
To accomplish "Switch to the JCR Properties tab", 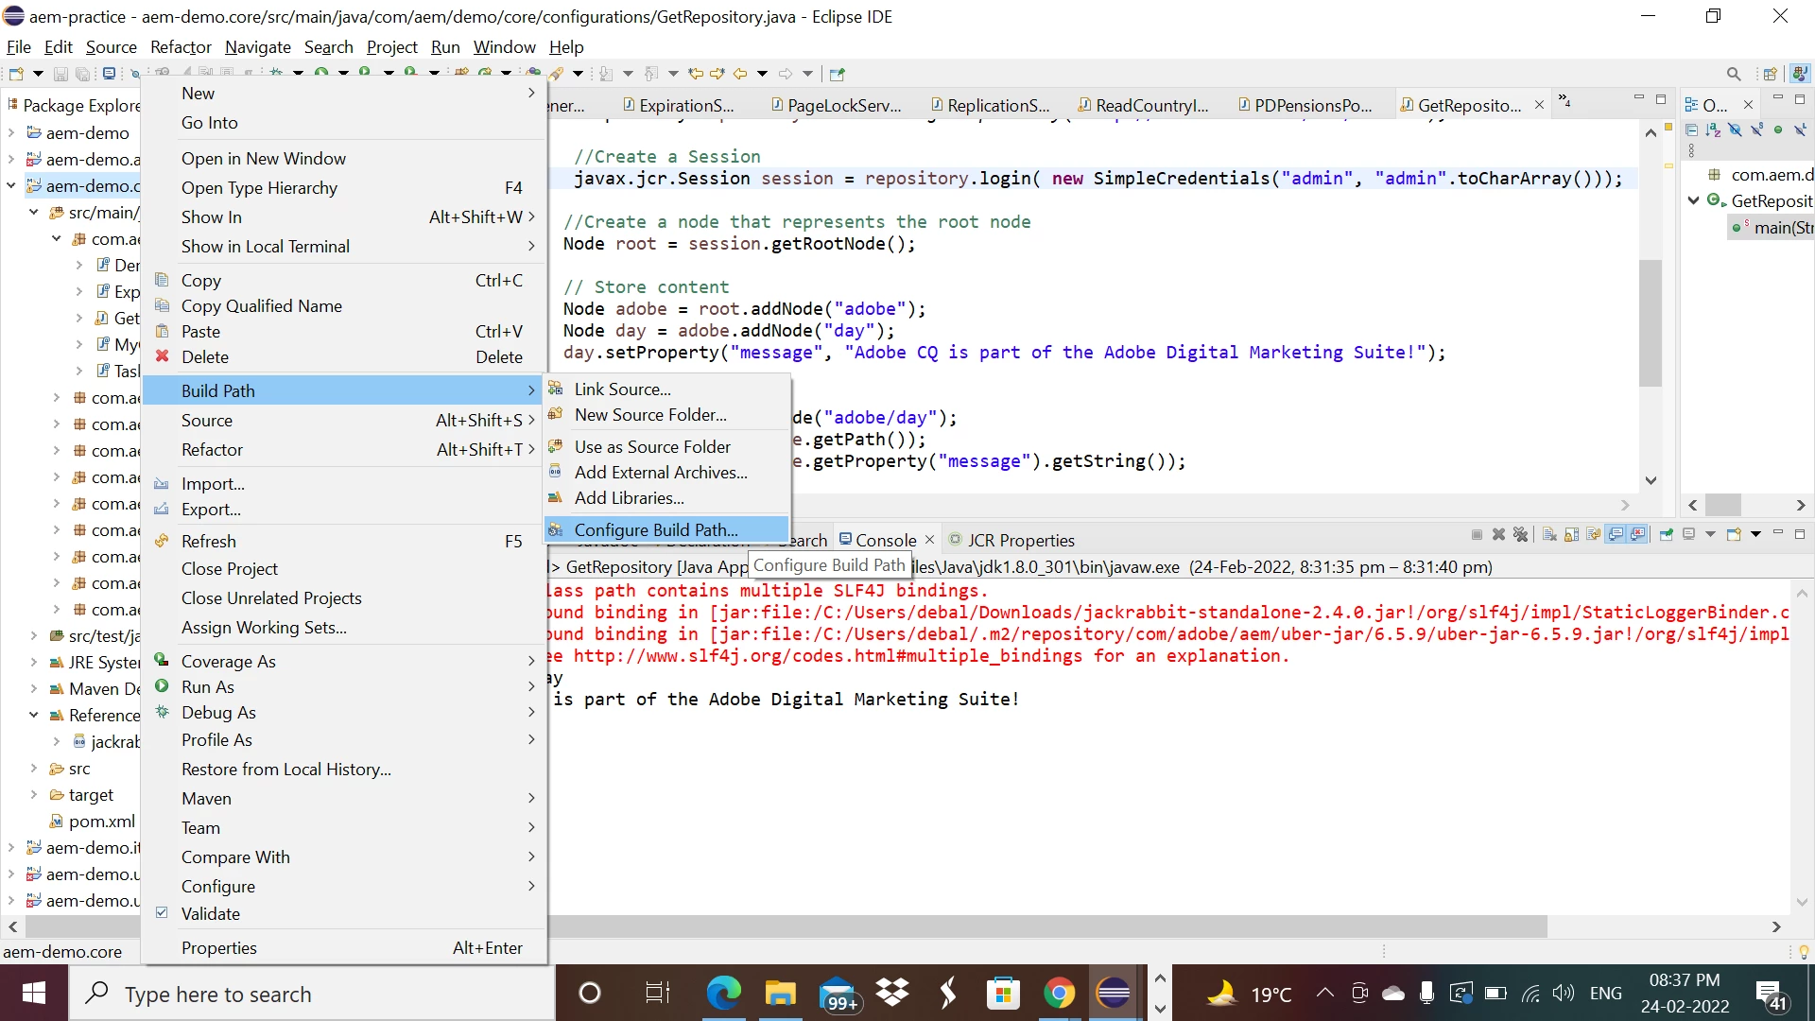I will [x=1020, y=540].
